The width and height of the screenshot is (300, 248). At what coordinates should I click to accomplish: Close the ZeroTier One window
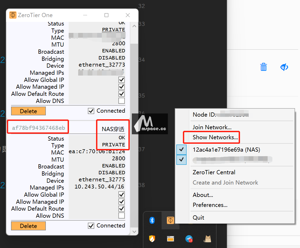click(x=128, y=15)
